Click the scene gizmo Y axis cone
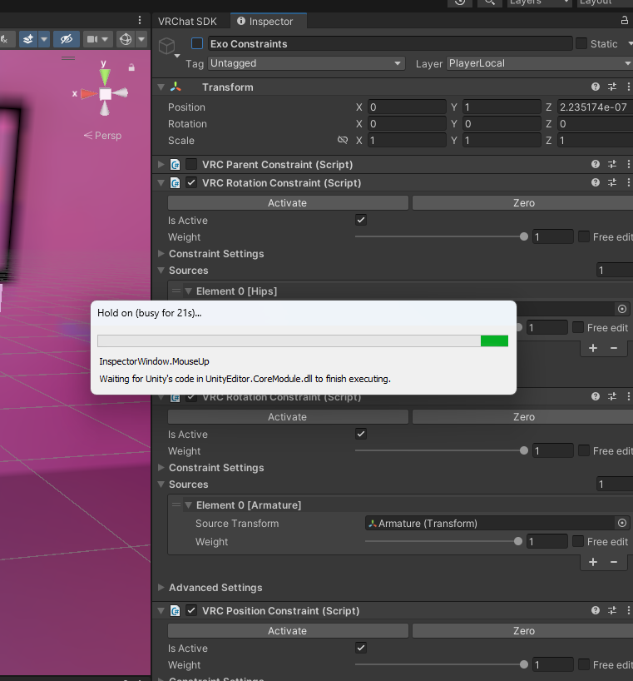The width and height of the screenshot is (633, 681). coord(105,75)
